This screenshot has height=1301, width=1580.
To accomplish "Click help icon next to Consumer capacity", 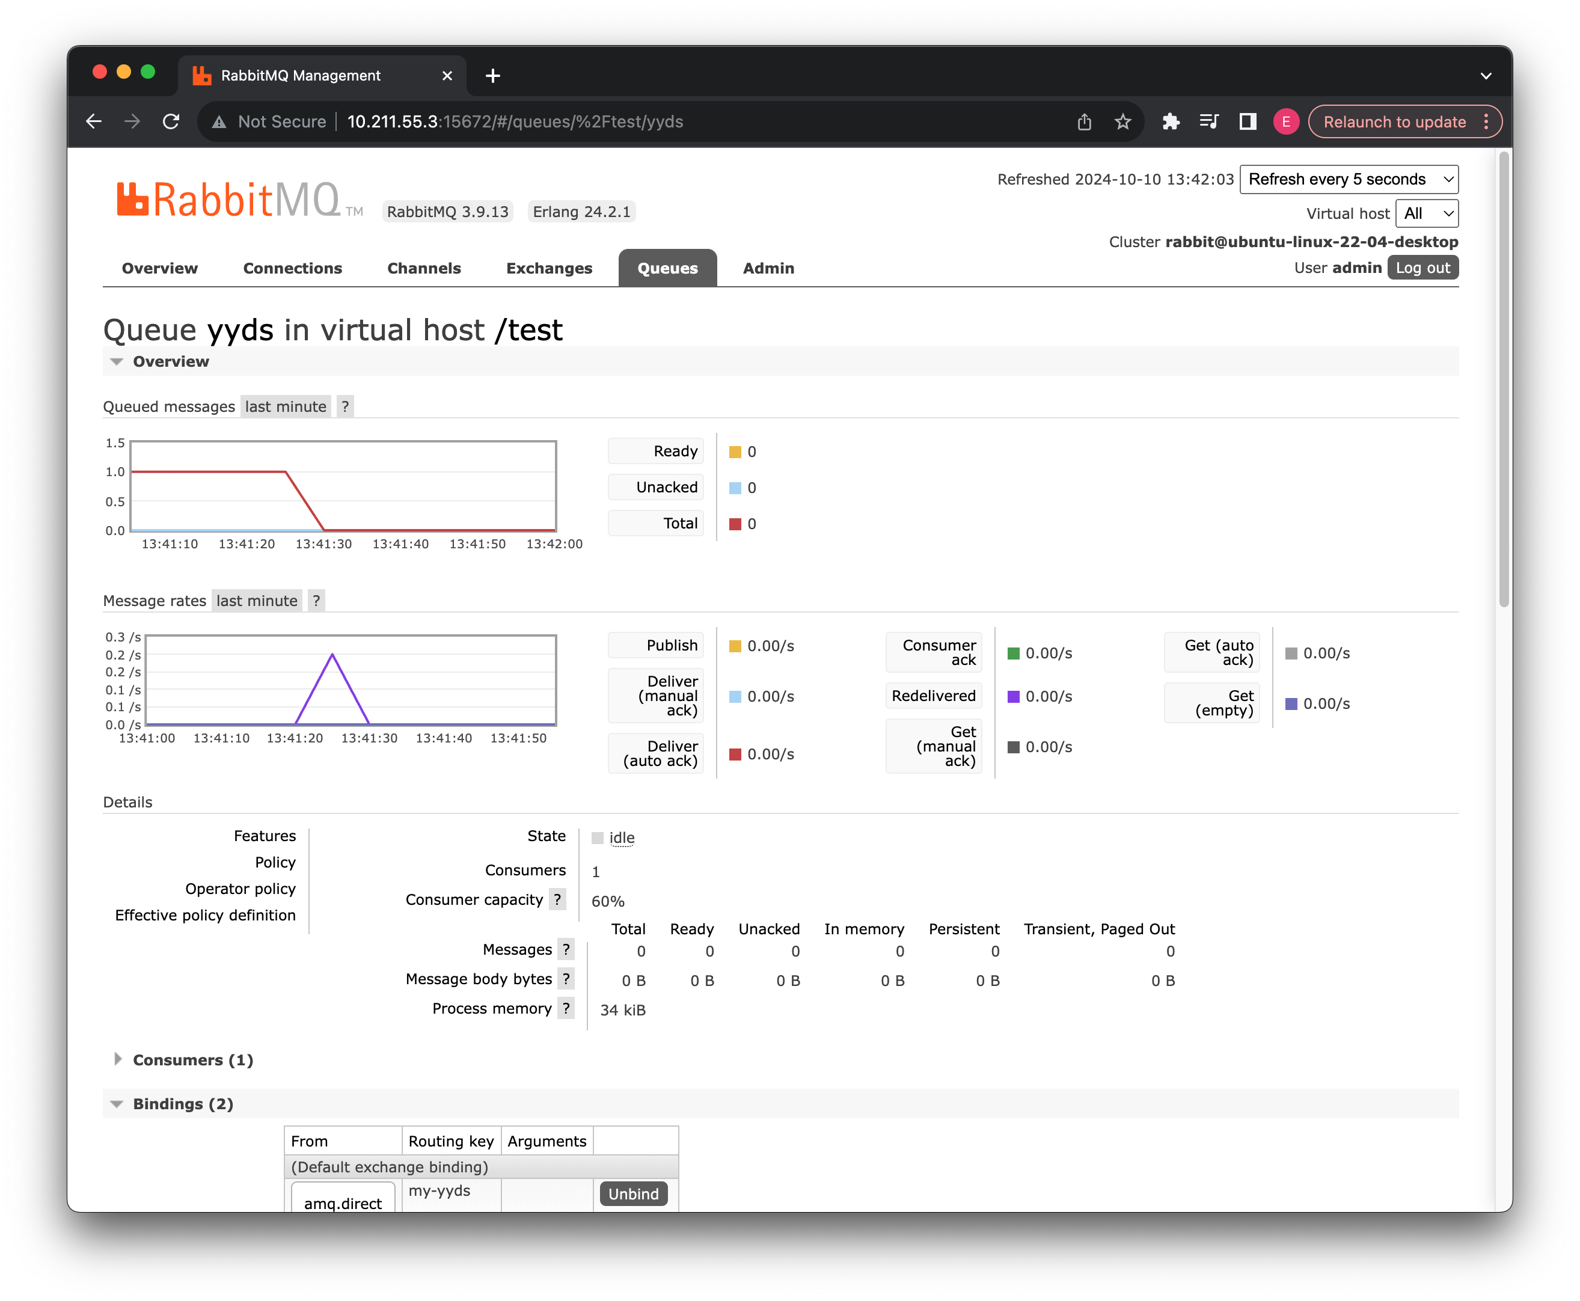I will (x=557, y=899).
